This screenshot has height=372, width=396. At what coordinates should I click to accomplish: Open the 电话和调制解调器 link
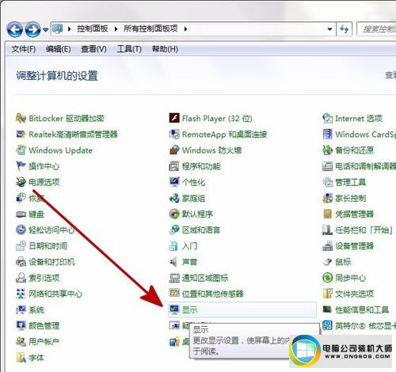point(366,166)
